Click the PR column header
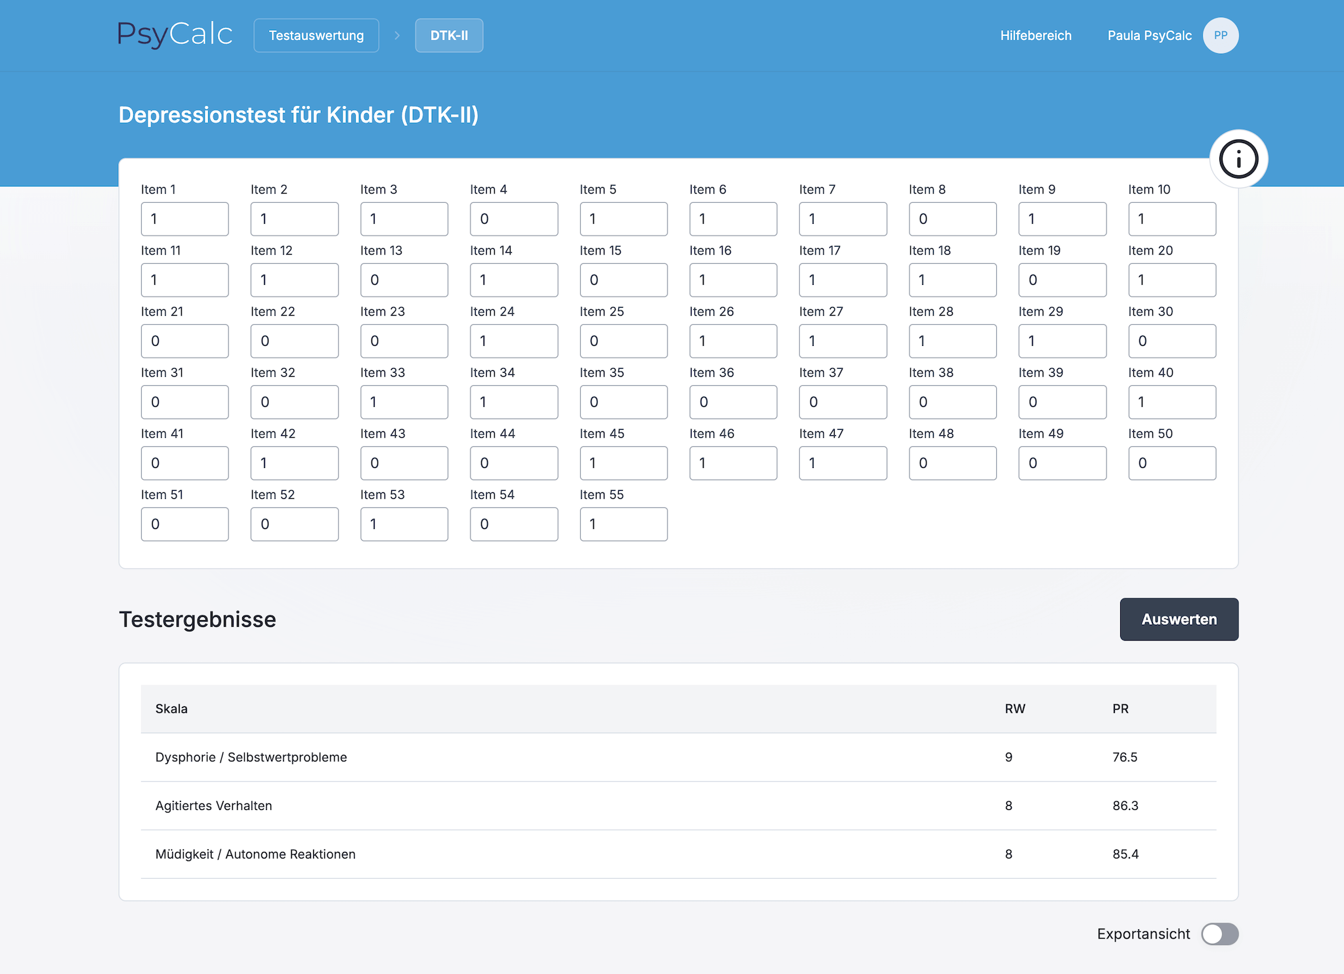 (1120, 709)
